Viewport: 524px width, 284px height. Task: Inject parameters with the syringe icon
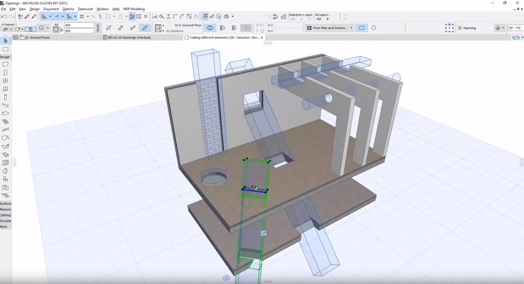(x=34, y=16)
